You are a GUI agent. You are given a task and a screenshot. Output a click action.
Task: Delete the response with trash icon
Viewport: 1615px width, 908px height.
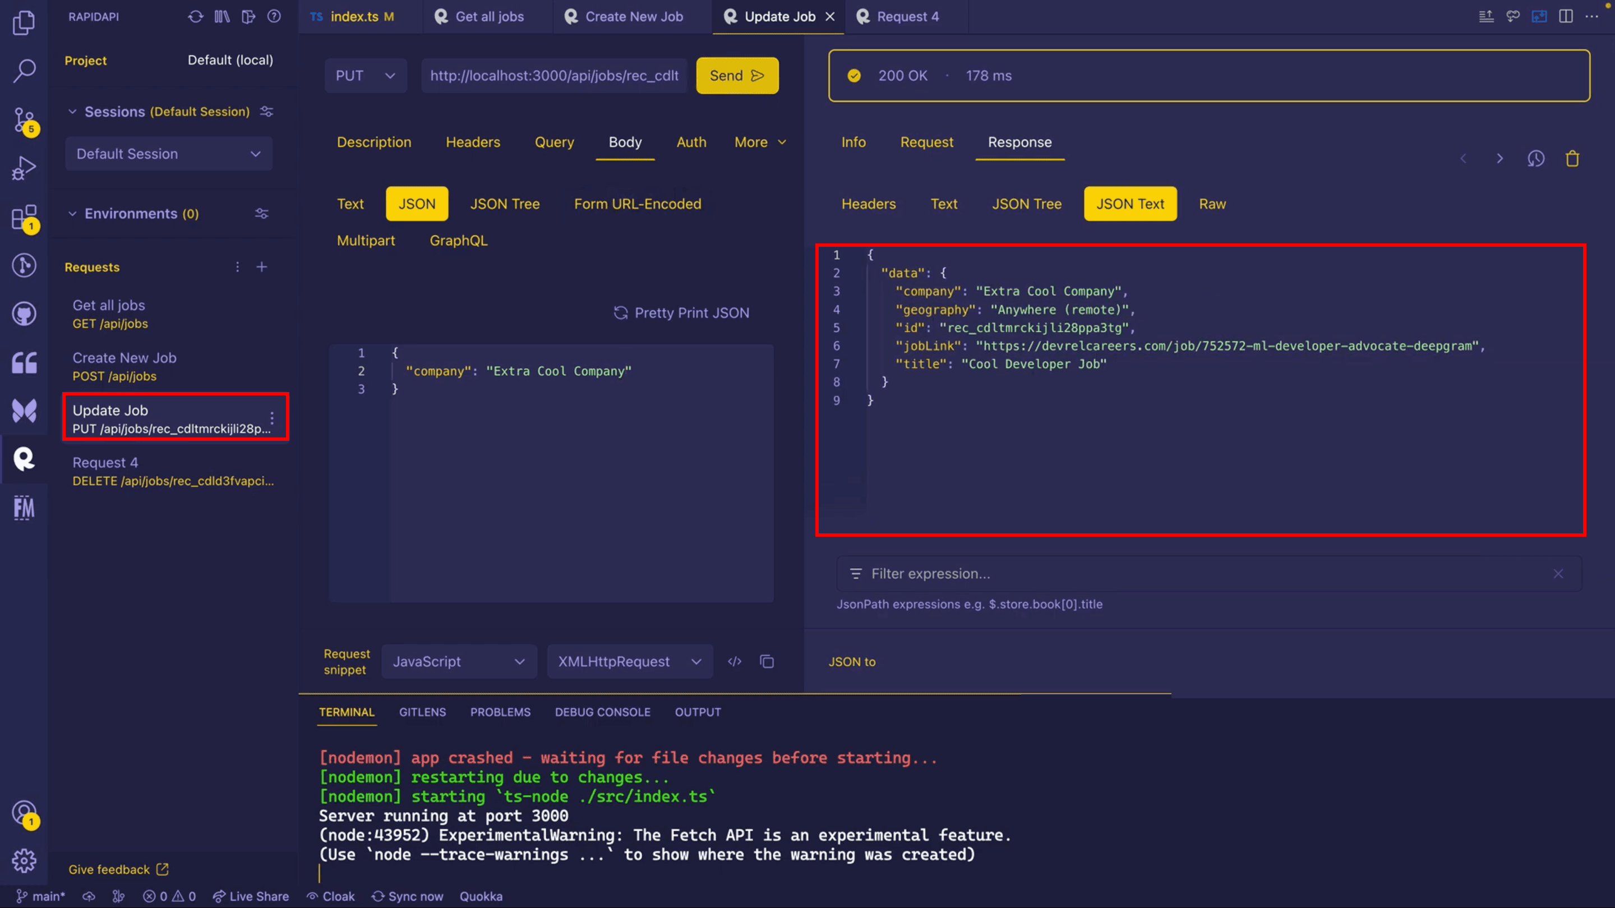click(1572, 159)
